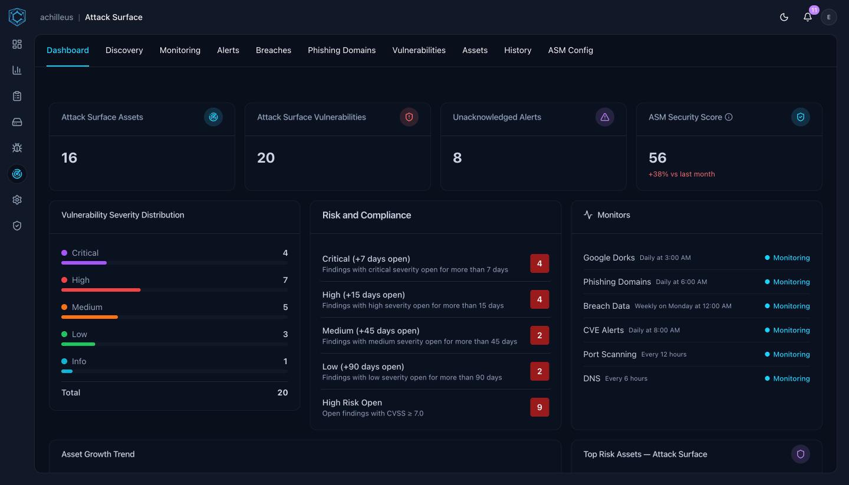Click the Medium severity orange bar
This screenshot has height=485, width=849.
(x=90, y=317)
